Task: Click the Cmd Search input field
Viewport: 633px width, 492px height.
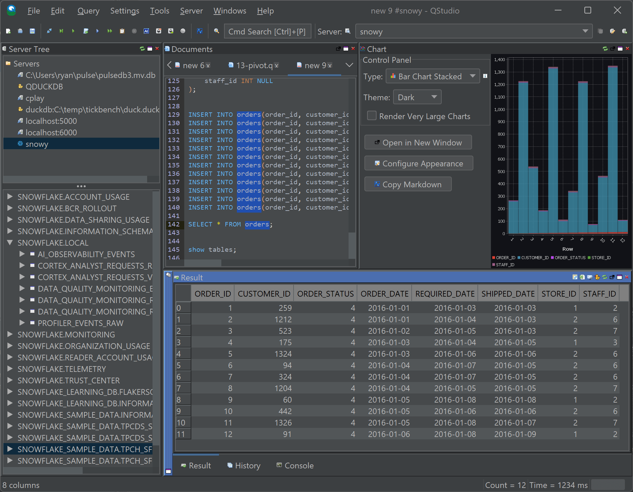Action: (x=267, y=31)
